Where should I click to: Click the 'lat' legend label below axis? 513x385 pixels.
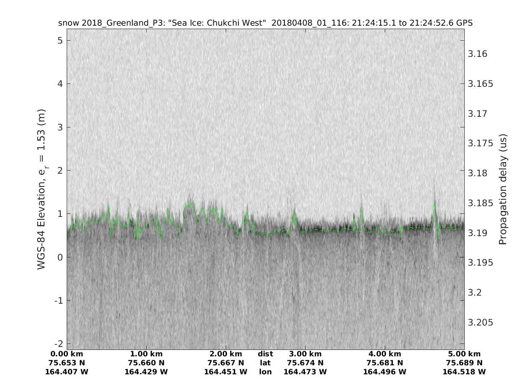(x=265, y=363)
